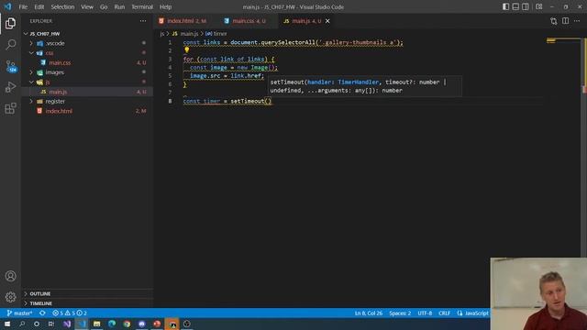The height and width of the screenshot is (330, 587).
Task: Open the File menu
Action: pos(23,6)
